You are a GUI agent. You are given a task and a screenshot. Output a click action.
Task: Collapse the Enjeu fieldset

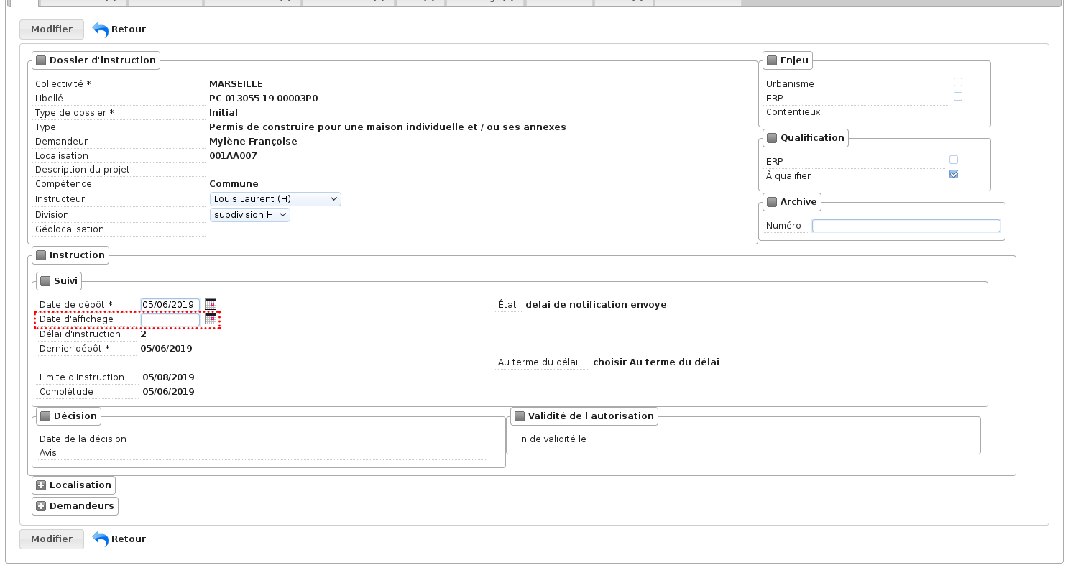(772, 60)
